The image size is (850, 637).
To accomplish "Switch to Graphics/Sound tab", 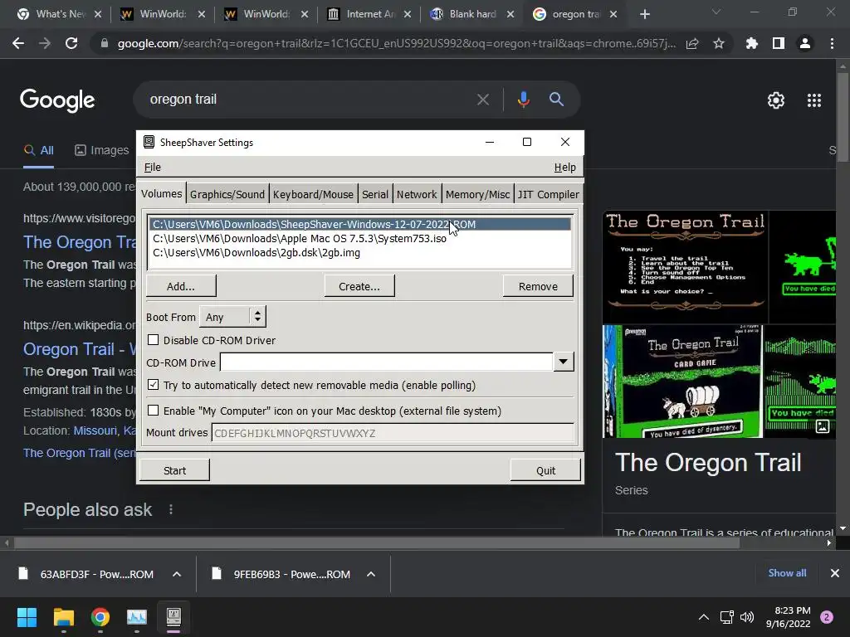I will coord(227,194).
